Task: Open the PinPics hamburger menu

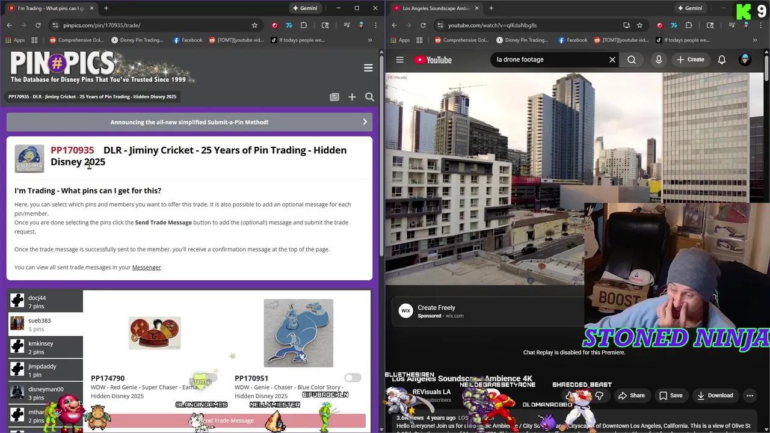Action: 368,68
